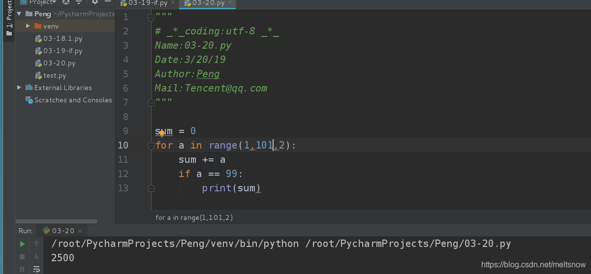The image size is (591, 274).
Task: Close the 03-19-if.py editor tab
Action: point(173,3)
